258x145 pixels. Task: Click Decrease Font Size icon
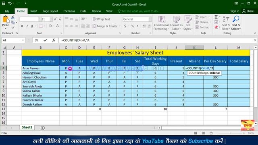[x=60, y=19]
